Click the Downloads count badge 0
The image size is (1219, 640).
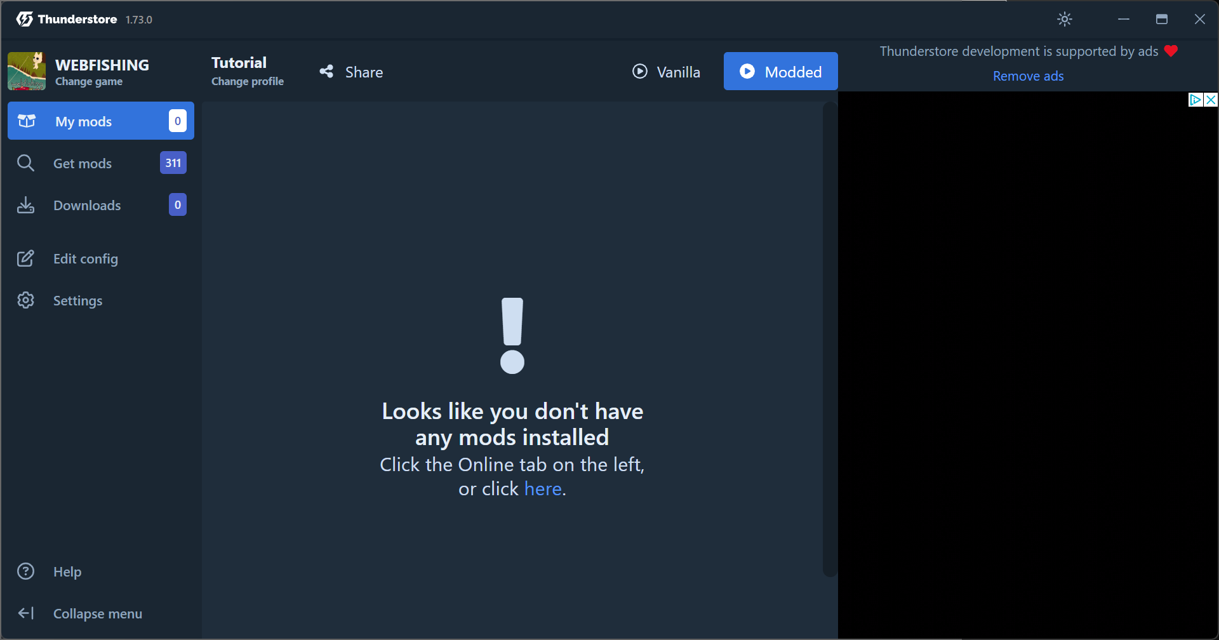point(178,204)
